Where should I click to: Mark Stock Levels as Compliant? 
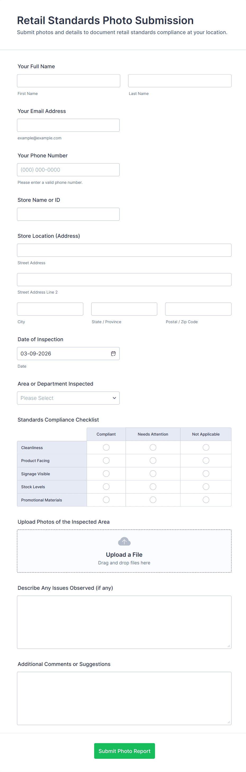pos(106,487)
